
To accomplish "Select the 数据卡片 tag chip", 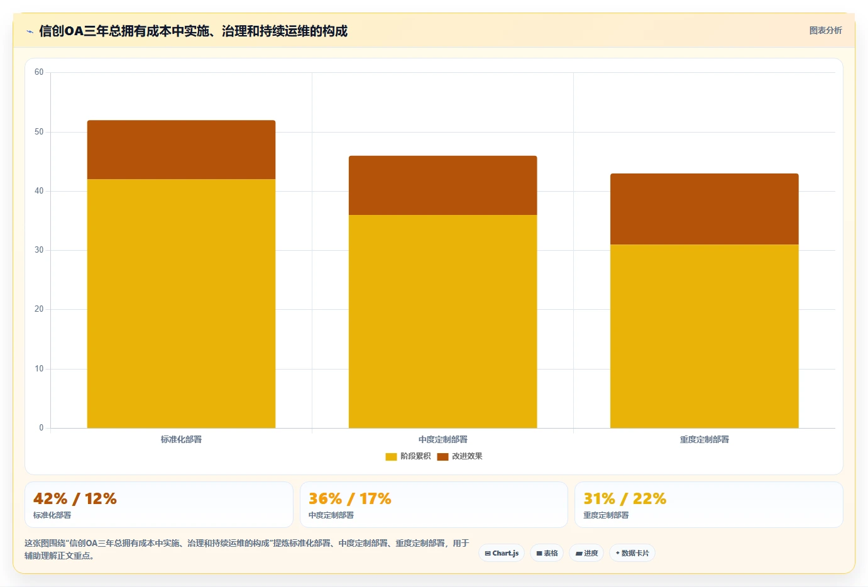I will click(x=632, y=553).
